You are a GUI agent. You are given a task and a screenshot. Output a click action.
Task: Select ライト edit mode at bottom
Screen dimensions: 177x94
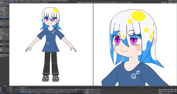tap(53, 91)
